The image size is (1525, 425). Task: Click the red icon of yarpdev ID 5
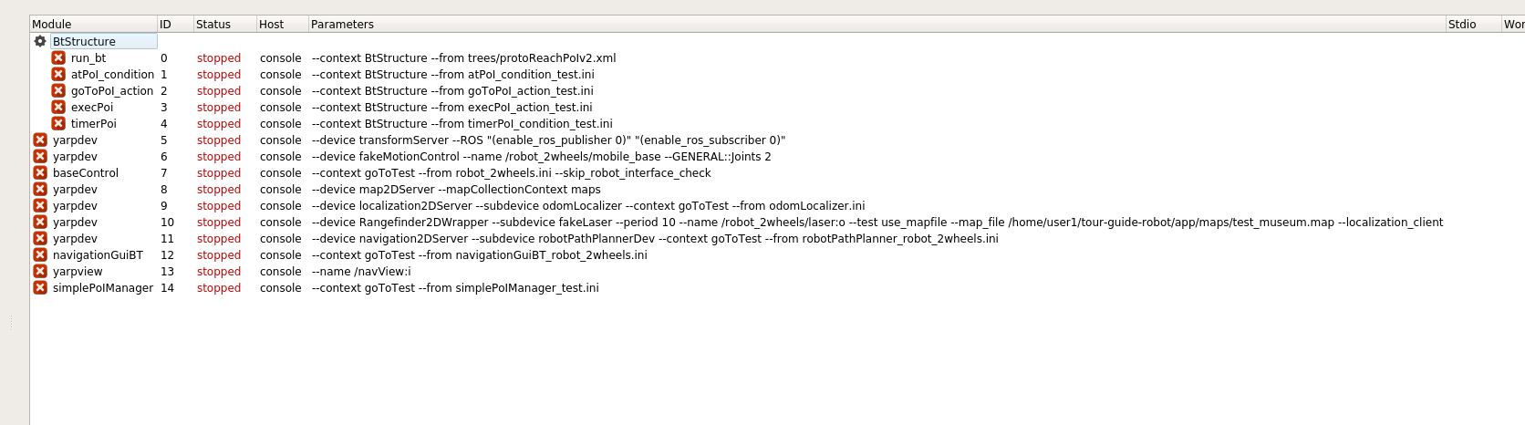[40, 140]
